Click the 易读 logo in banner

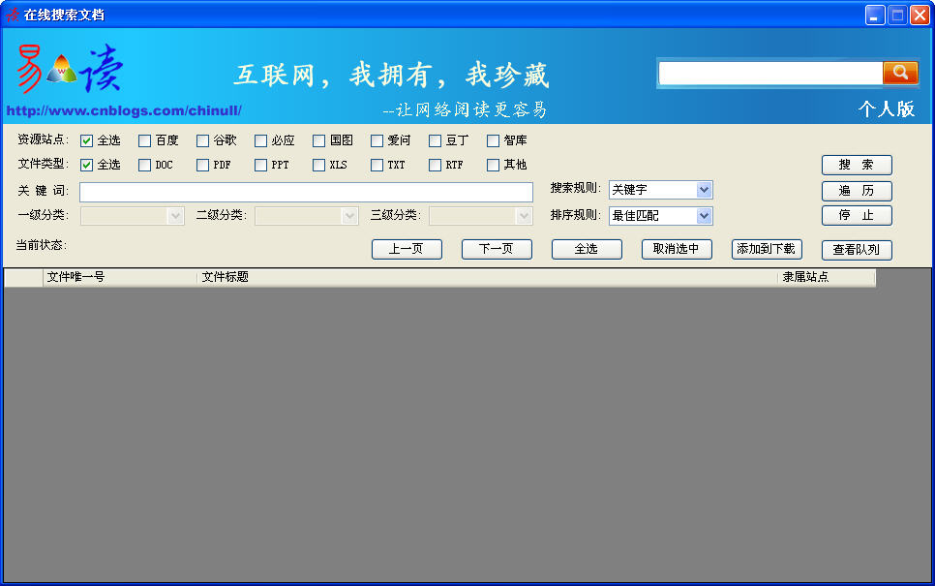pyautogui.click(x=70, y=69)
